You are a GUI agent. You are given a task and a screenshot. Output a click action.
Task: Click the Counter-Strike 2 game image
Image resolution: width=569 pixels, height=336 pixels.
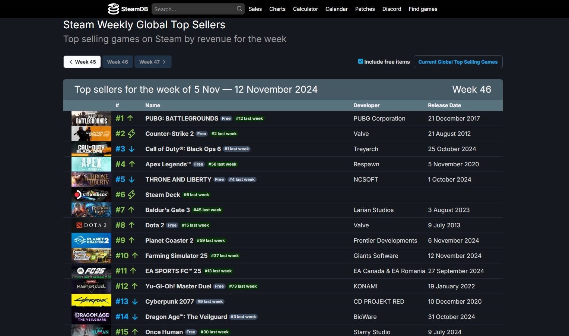(91, 134)
